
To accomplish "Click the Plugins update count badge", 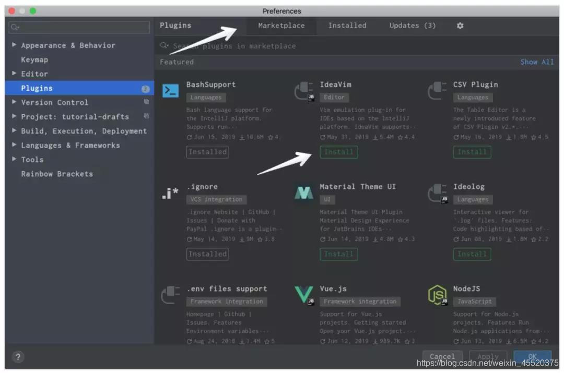I will (x=145, y=89).
